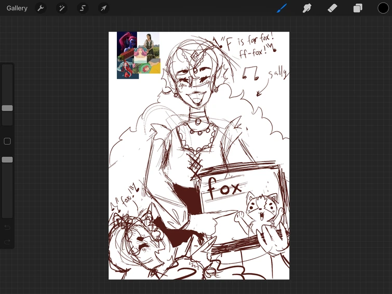Undo with the sidebar undo arrow

[x=7, y=228]
